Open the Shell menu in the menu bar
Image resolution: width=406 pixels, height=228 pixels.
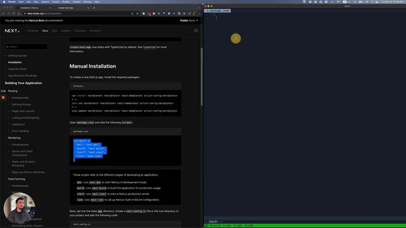pos(21,2)
